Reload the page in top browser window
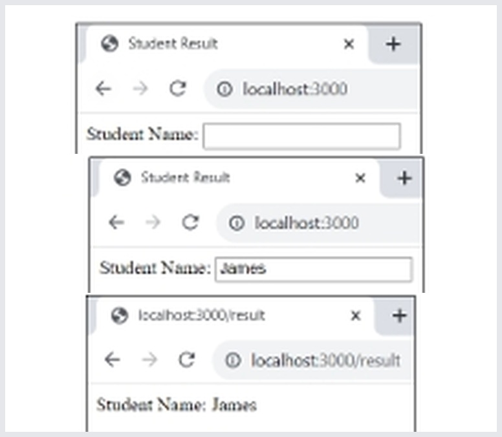Viewport: 502px width, 437px height. (178, 89)
